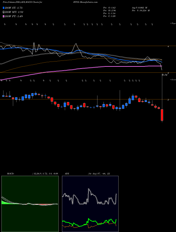The width and height of the screenshot is (176, 232).
Task: Click the 'Pre V: 18.224 M' volume text
Action: tap(141, 11)
